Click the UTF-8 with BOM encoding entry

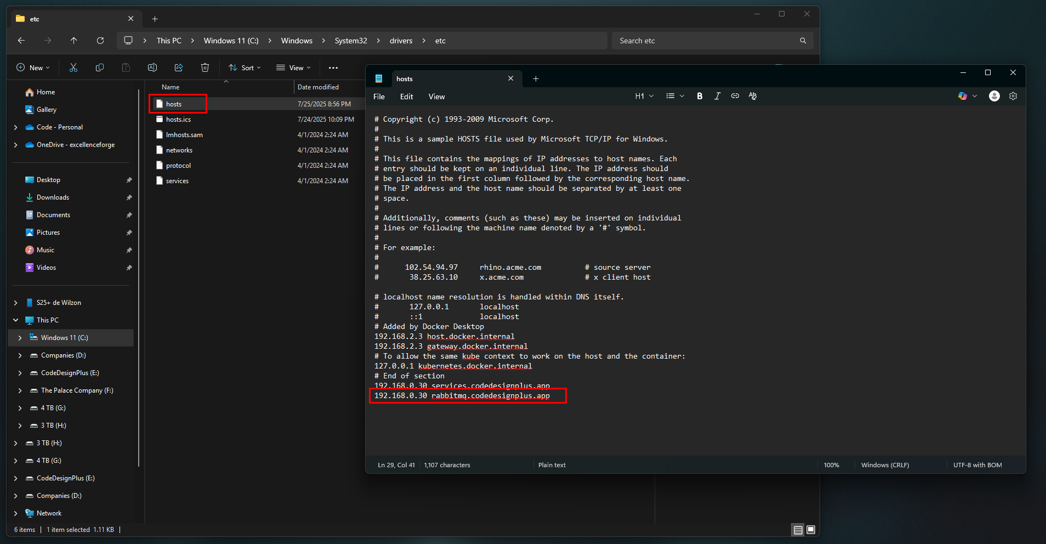pyautogui.click(x=977, y=465)
